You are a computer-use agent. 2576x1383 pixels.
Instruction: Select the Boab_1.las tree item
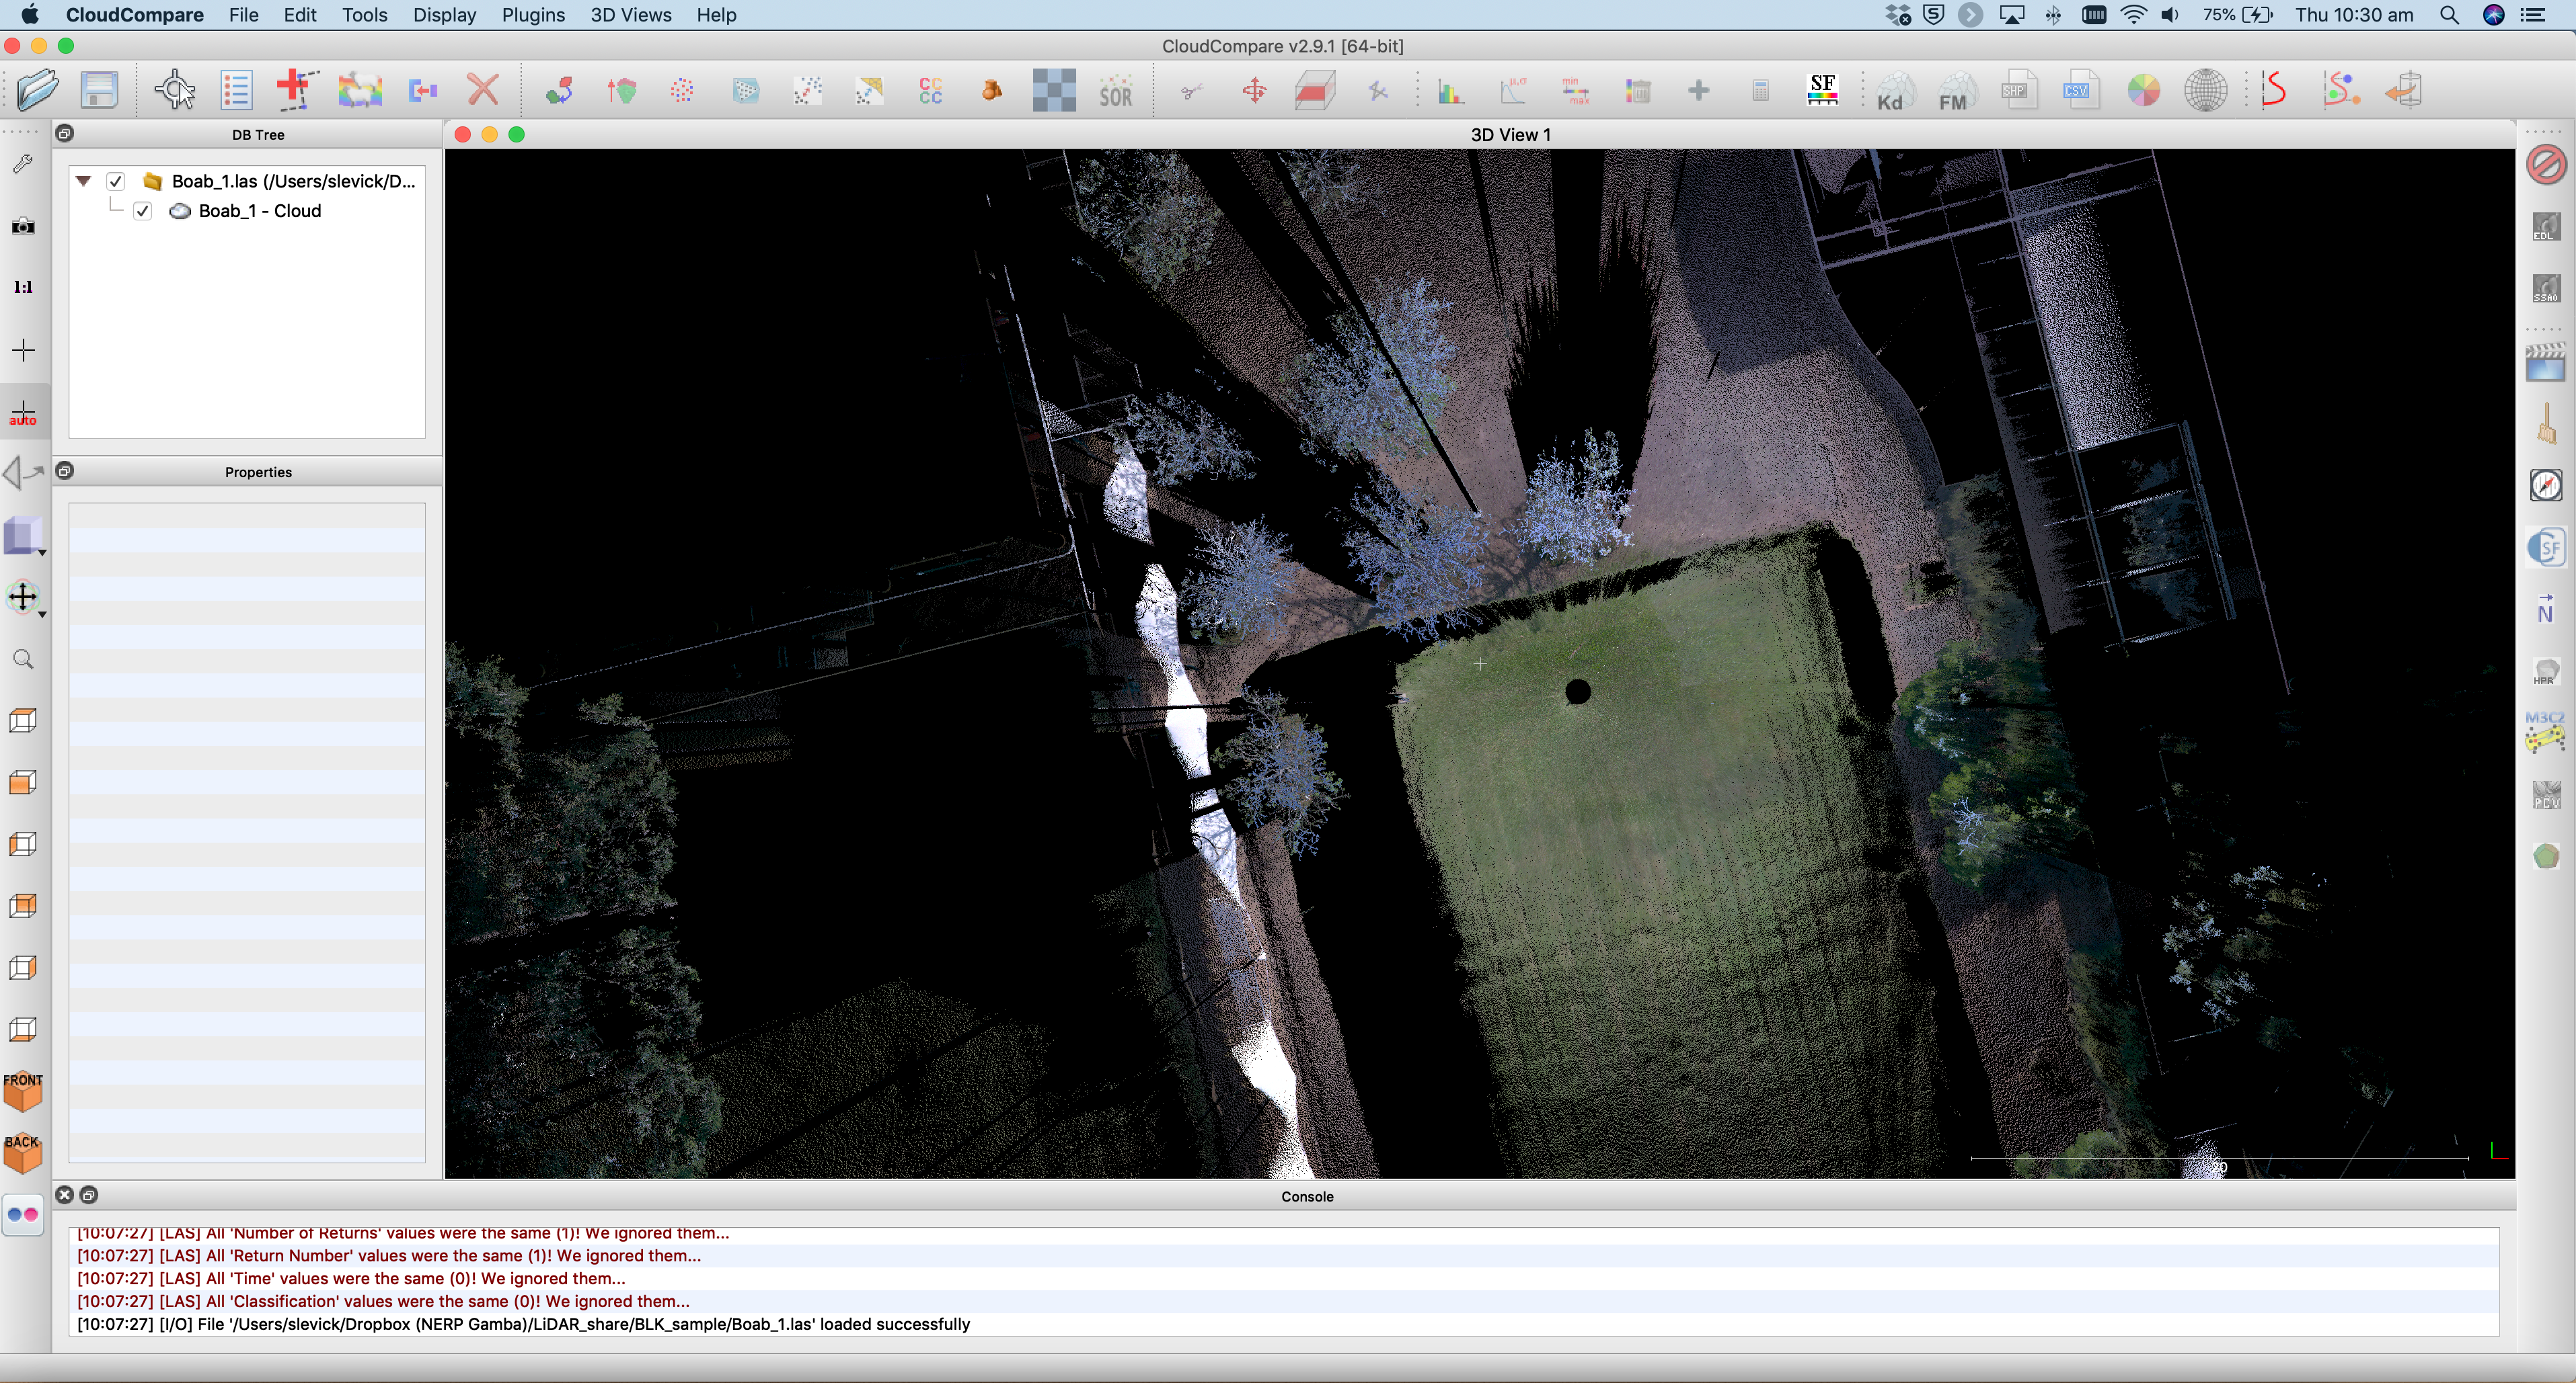coord(293,181)
